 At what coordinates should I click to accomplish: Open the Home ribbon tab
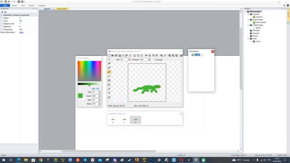pyautogui.click(x=14, y=5)
